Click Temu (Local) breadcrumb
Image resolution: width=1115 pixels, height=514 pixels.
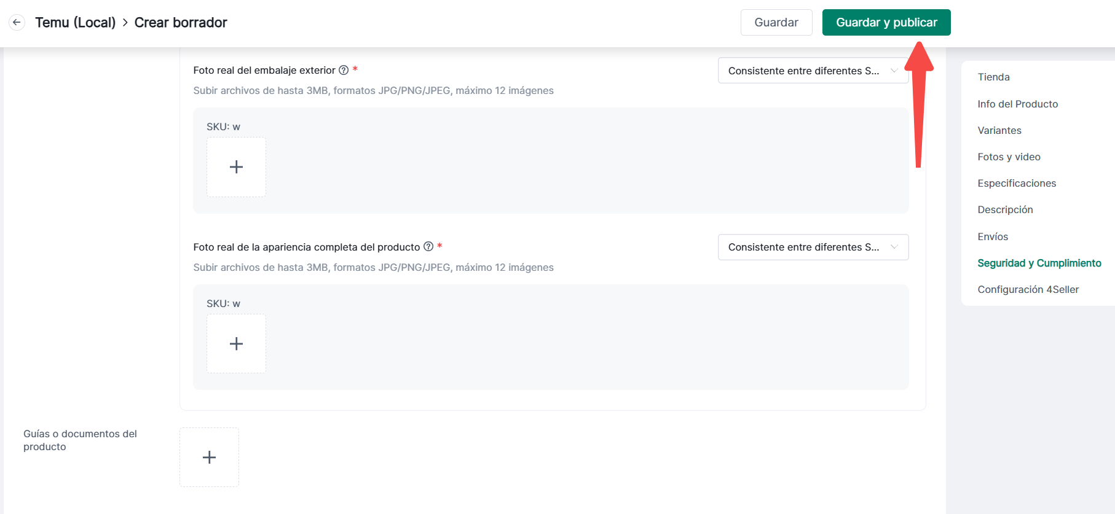point(76,23)
